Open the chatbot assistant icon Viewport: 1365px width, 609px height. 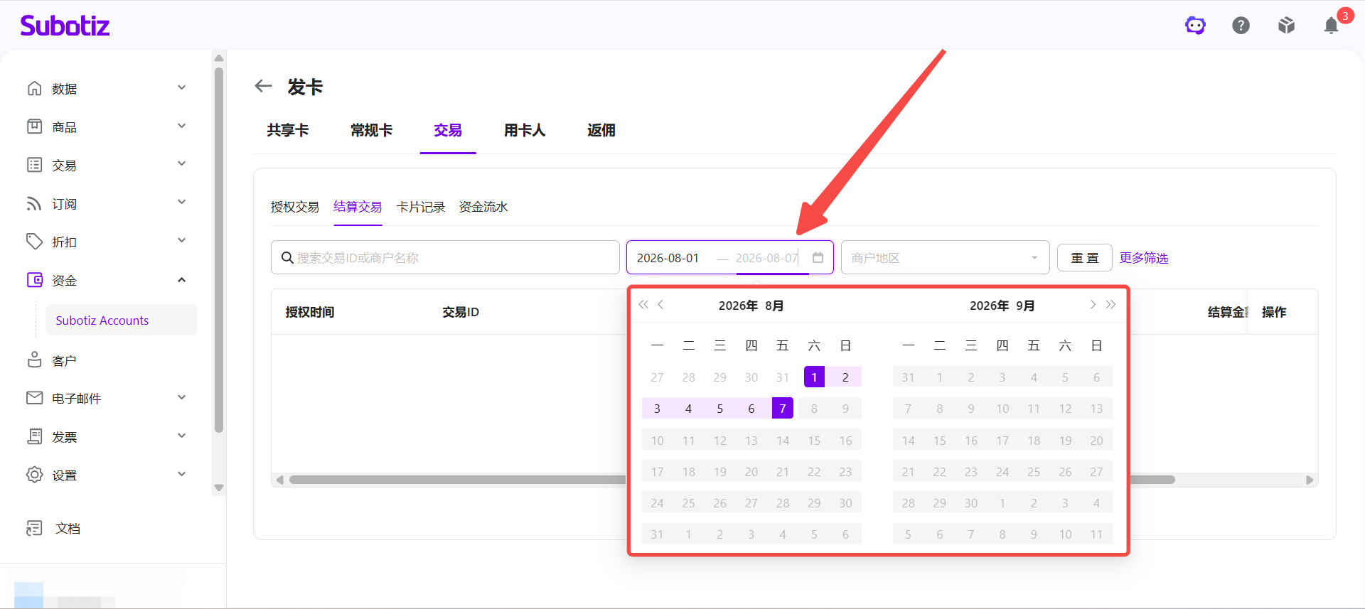(1195, 26)
